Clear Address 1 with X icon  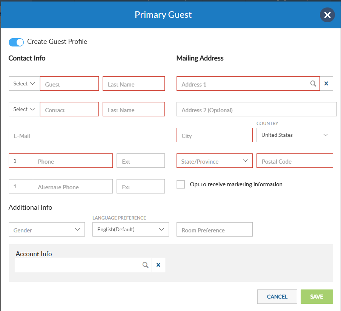click(x=326, y=84)
